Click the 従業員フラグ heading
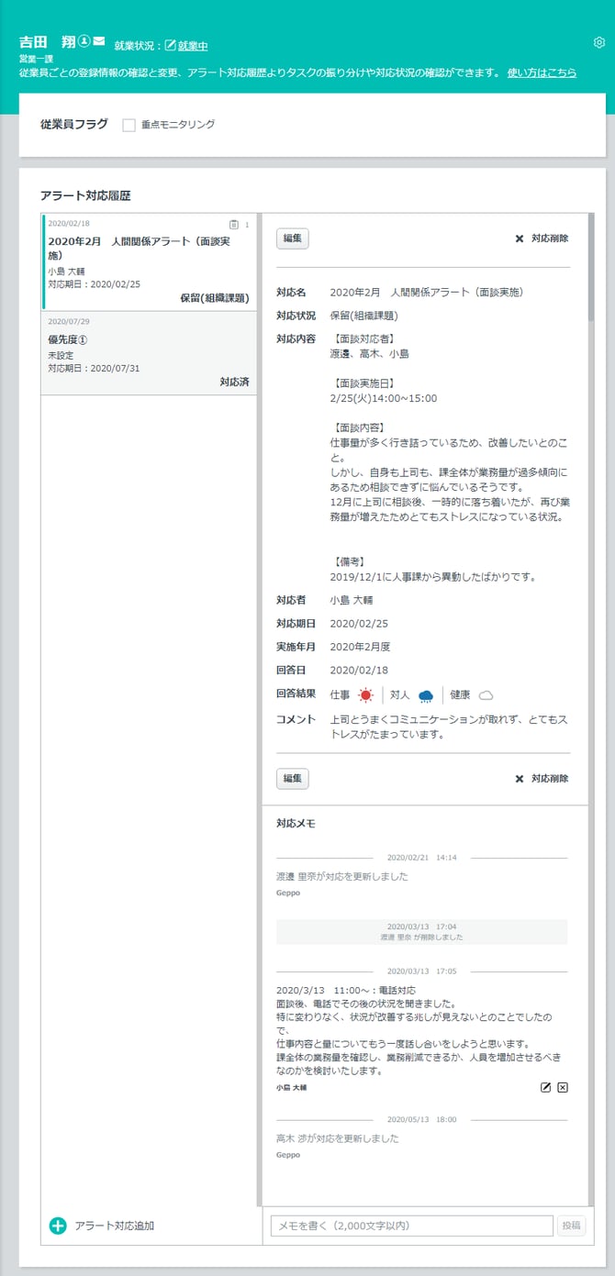Viewport: 615px width, 1276px height. coord(73,124)
